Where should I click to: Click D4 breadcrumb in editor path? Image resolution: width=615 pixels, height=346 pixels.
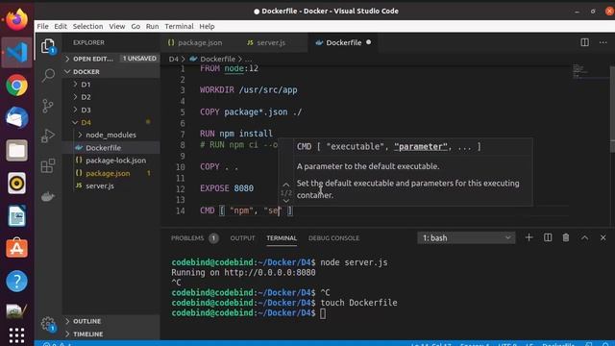tap(173, 59)
